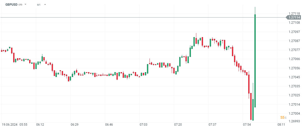Click the 06:12 time axis label
The image size is (304, 129).
coord(40,125)
